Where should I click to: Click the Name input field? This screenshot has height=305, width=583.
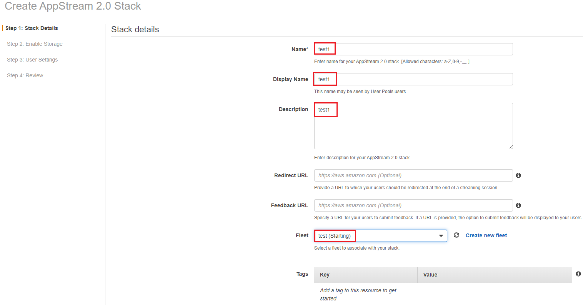413,49
